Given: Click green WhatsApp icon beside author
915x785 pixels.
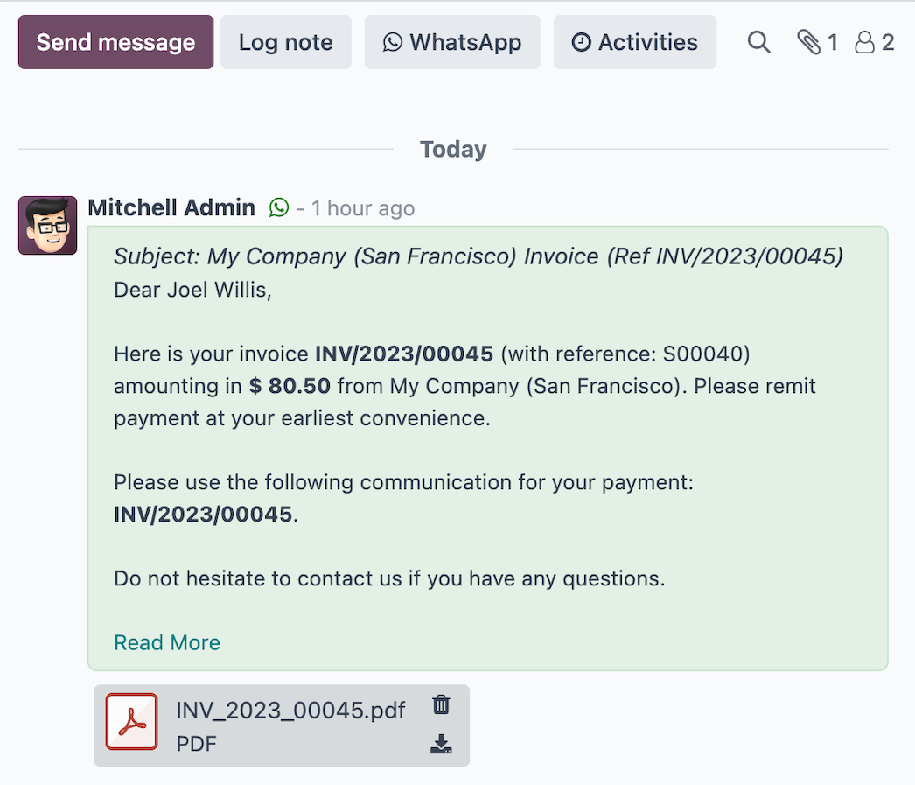Looking at the screenshot, I should pos(279,207).
